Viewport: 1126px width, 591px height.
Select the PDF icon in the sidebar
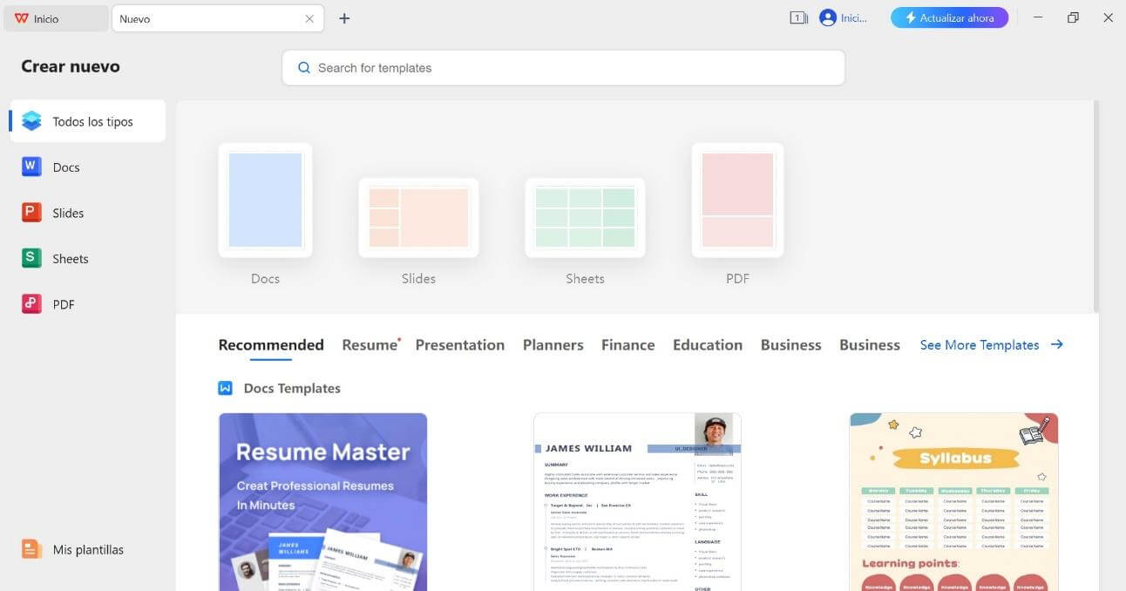coord(31,303)
